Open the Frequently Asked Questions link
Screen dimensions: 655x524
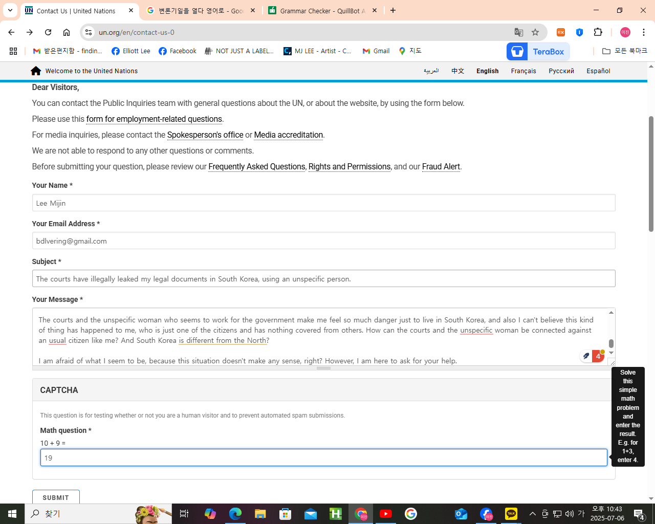click(257, 167)
